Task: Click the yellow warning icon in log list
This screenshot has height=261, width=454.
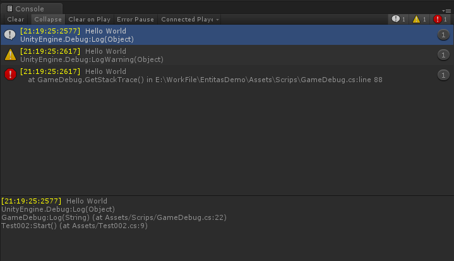Action: 10,55
